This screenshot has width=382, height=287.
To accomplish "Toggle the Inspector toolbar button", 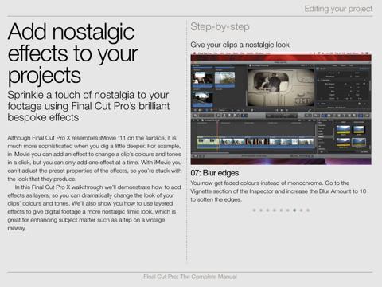I will [361, 116].
